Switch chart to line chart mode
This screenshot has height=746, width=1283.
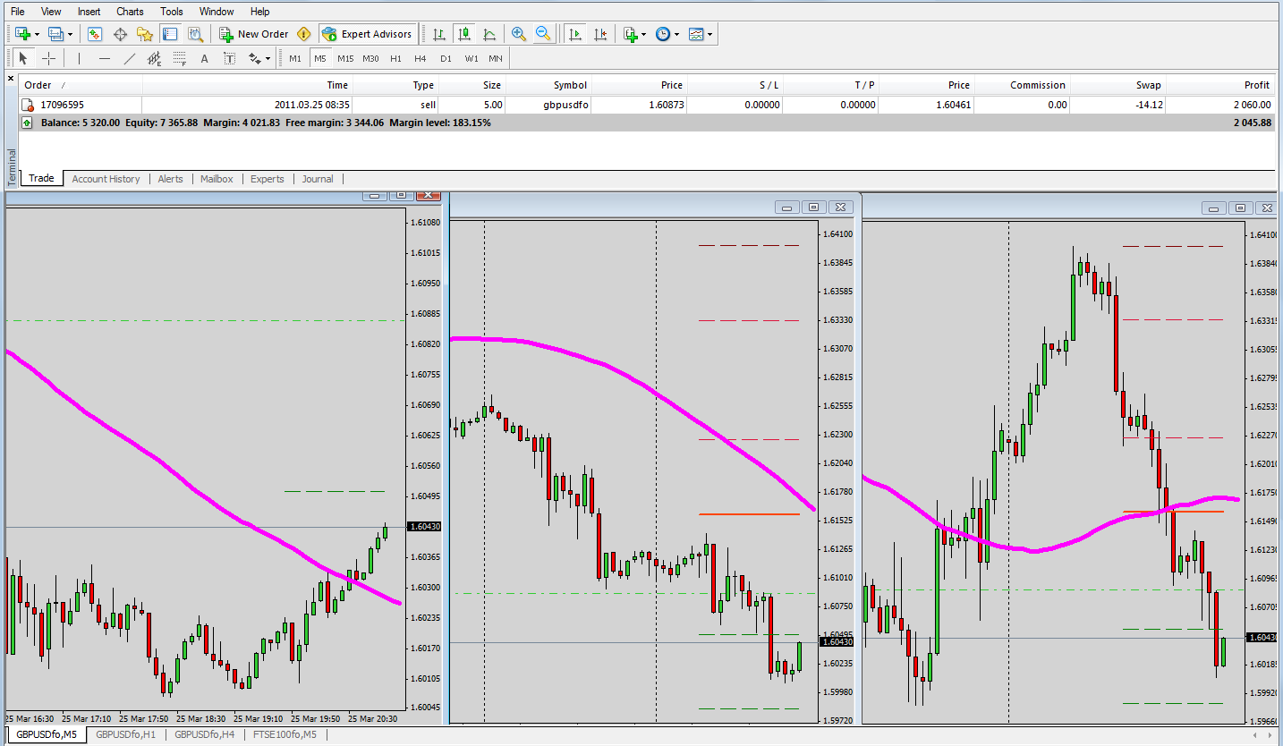[x=489, y=34]
